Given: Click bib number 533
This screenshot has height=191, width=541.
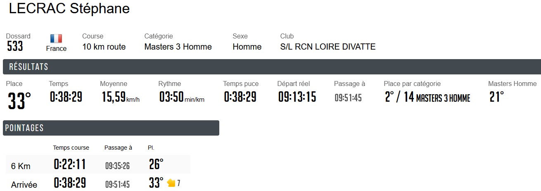Looking at the screenshot, I should (x=15, y=47).
